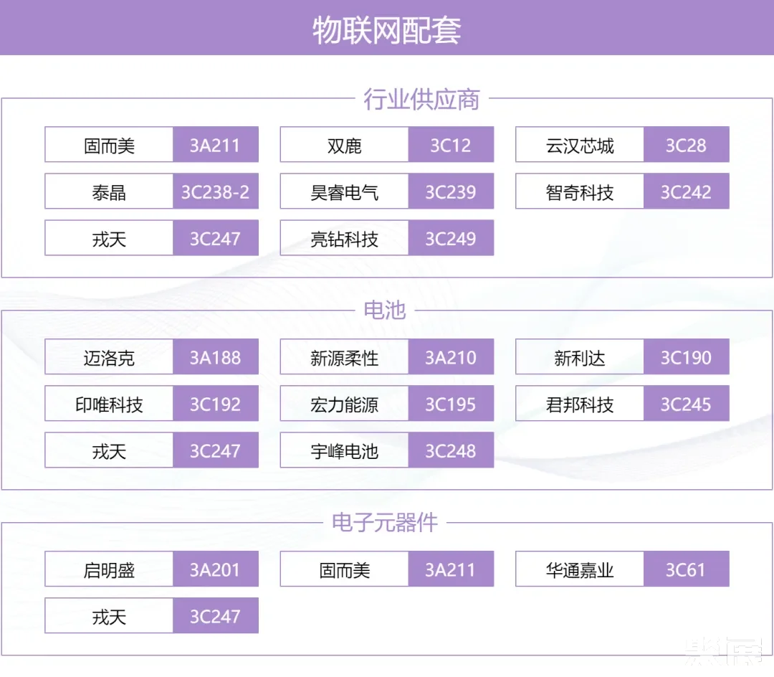The width and height of the screenshot is (774, 677).
Task: Click the 电子元器件 section heading
Action: [387, 523]
